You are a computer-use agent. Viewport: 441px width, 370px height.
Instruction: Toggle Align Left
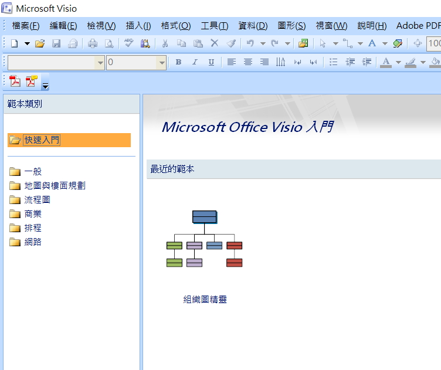(x=232, y=62)
